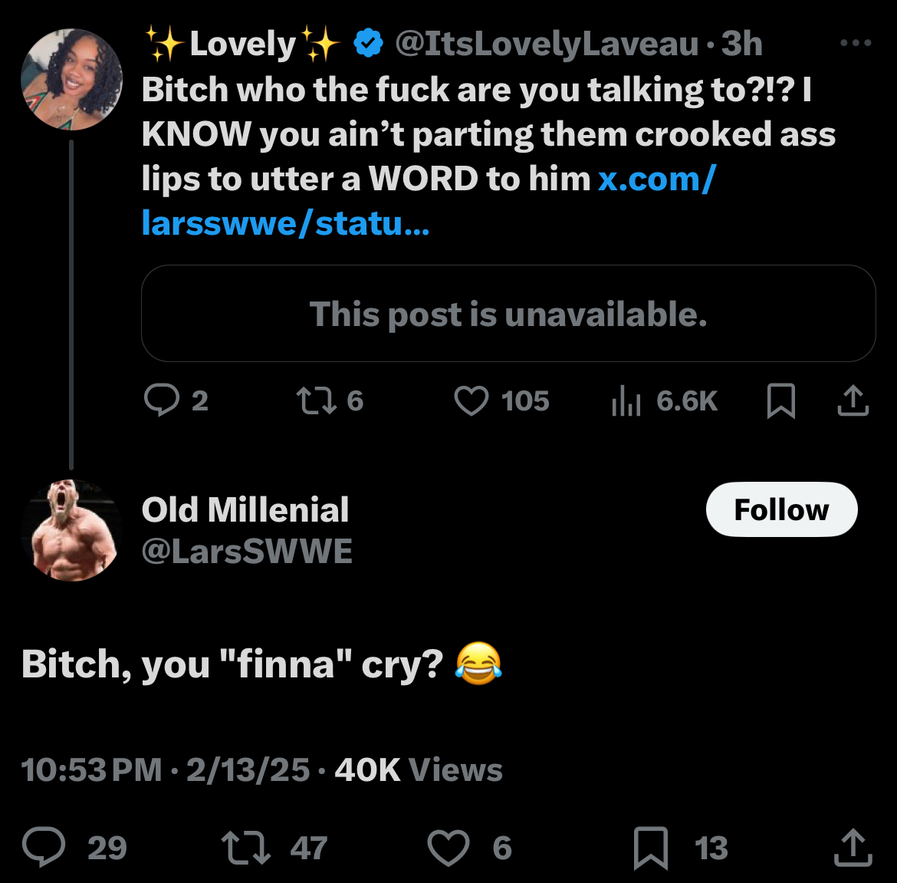Open Old Millenial's profile picture
The image size is (897, 883).
pyautogui.click(x=71, y=530)
